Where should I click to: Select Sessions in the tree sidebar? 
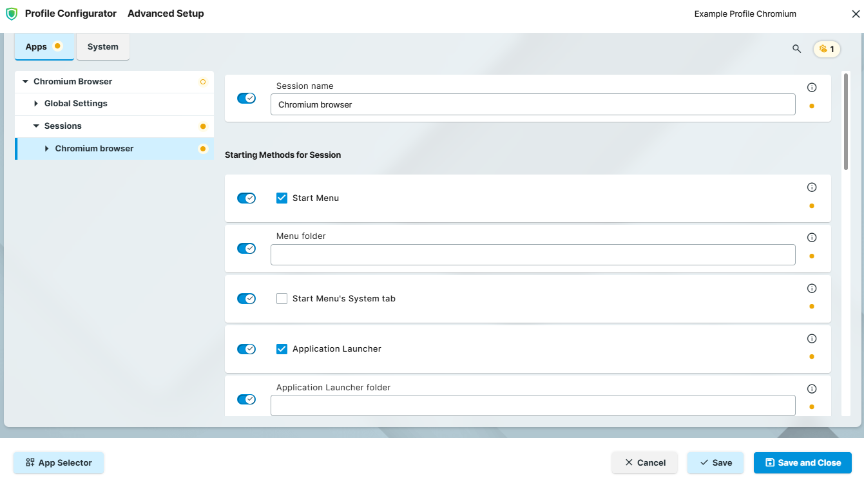pyautogui.click(x=62, y=126)
